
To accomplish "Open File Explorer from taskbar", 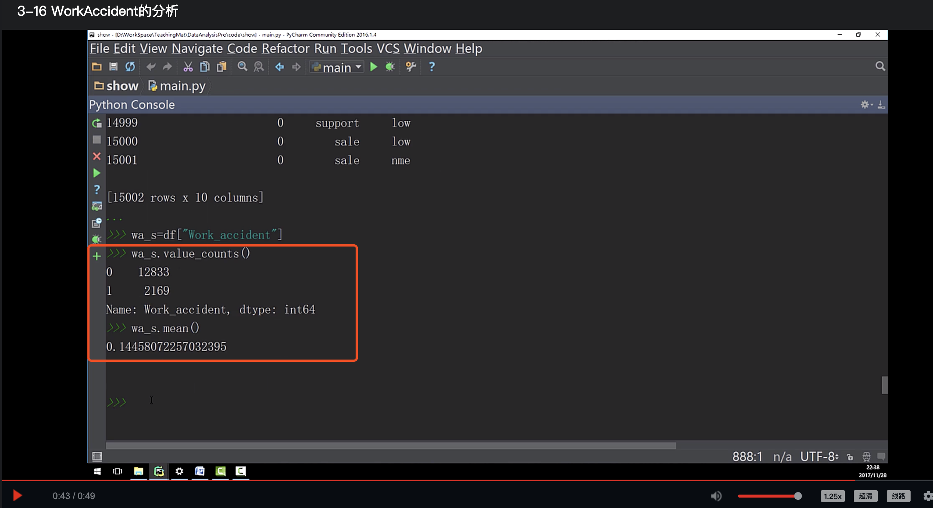I will tap(139, 471).
